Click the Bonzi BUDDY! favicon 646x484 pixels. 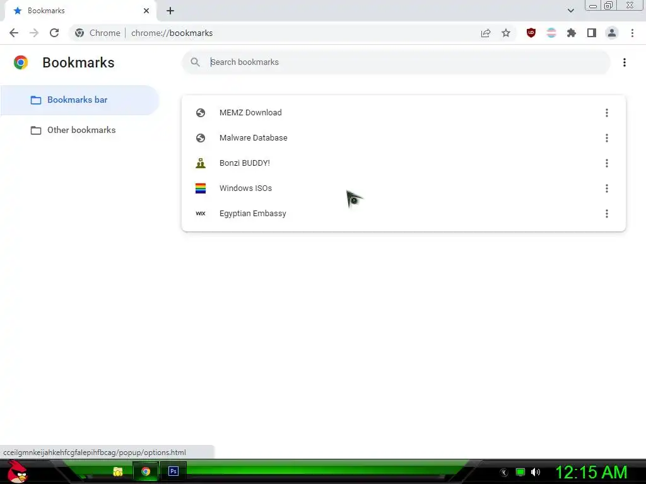pos(201,163)
